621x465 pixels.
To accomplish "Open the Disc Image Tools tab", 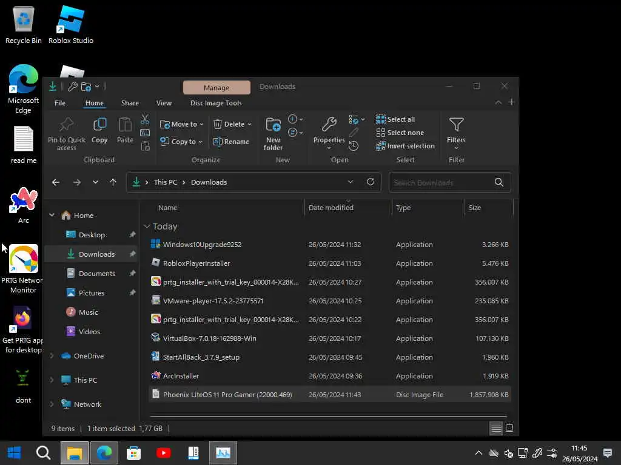I will (216, 103).
